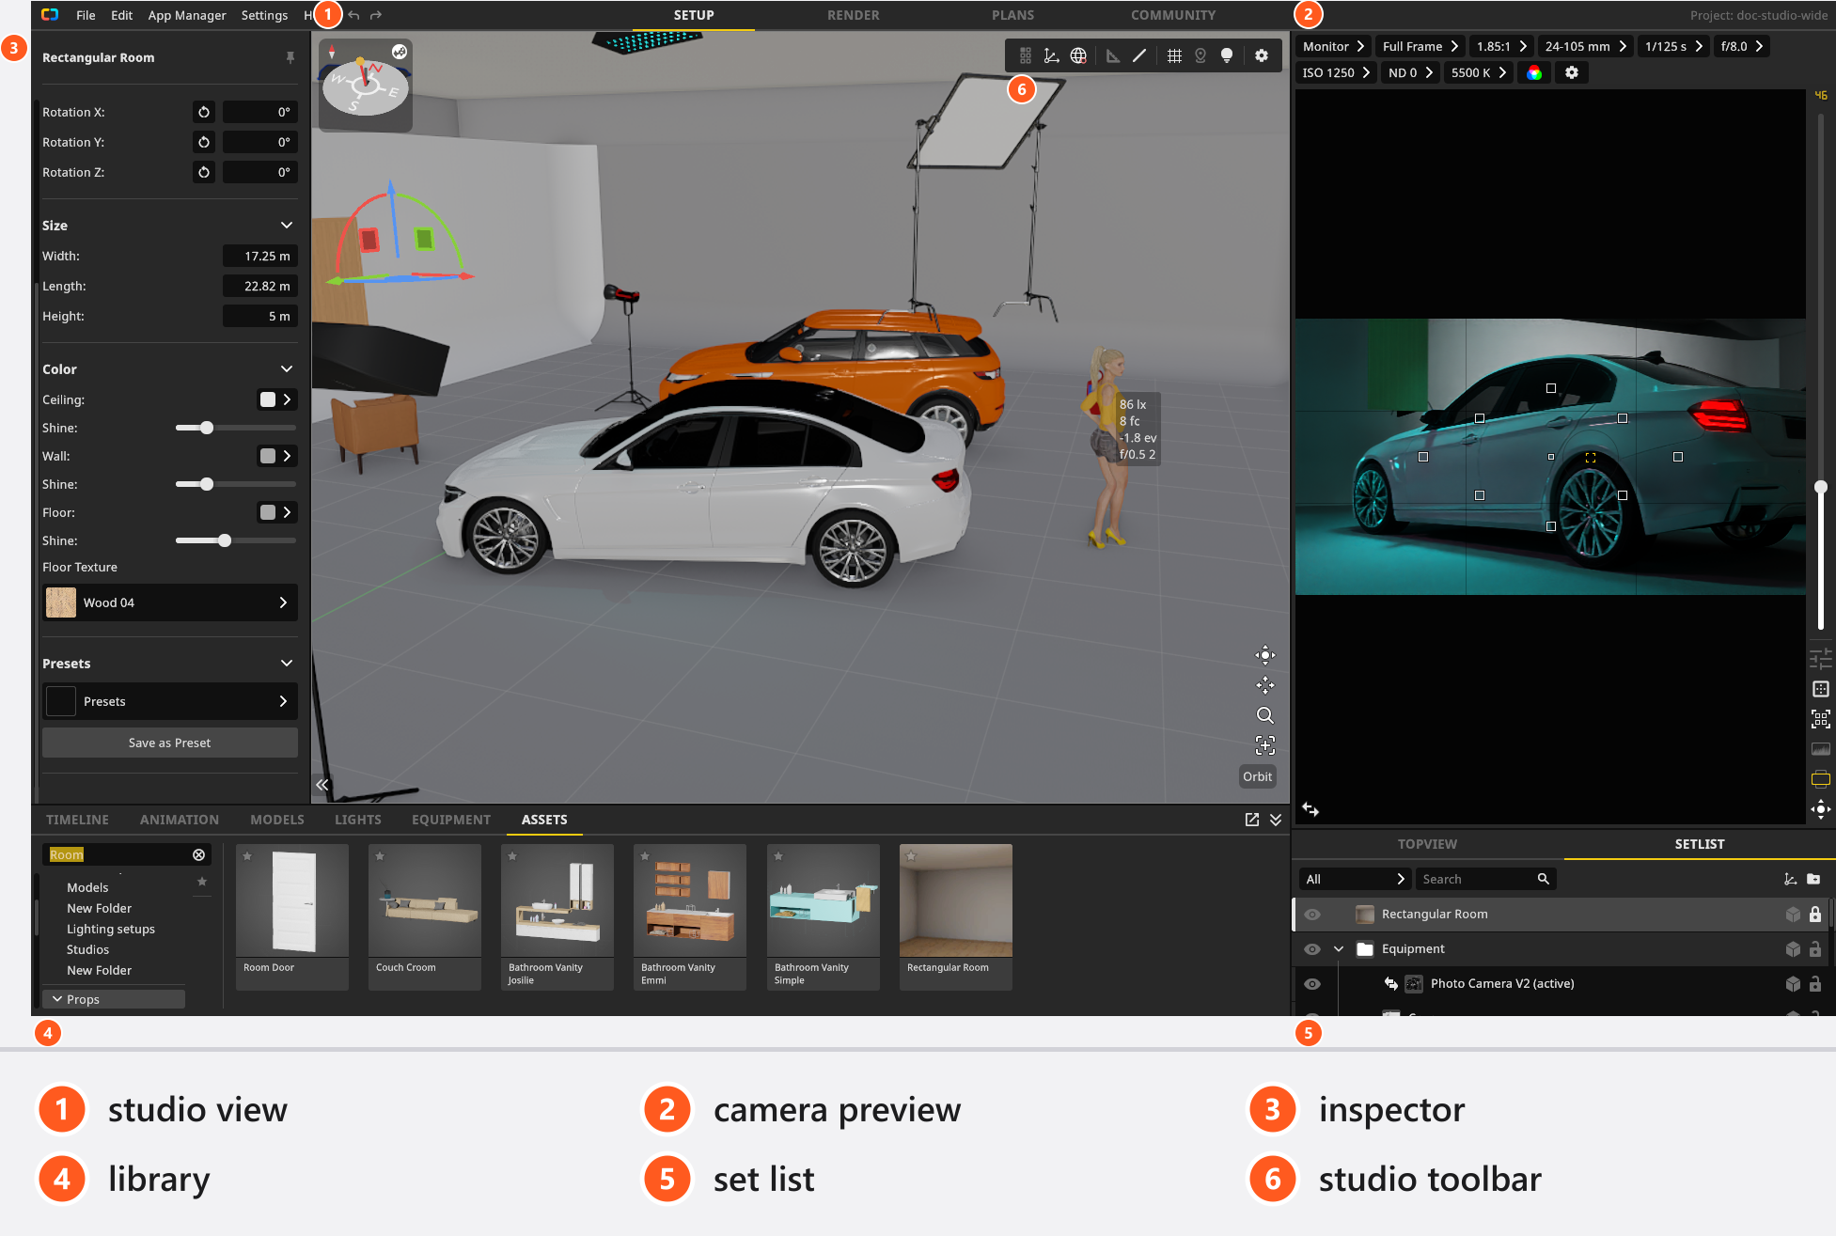Switch to the TOPVIEW tab
Image resolution: width=1836 pixels, height=1236 pixels.
coord(1427,844)
